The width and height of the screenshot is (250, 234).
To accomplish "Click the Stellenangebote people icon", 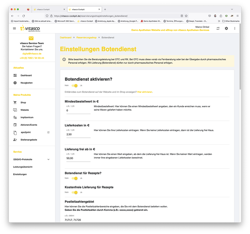I will tap(15, 140).
